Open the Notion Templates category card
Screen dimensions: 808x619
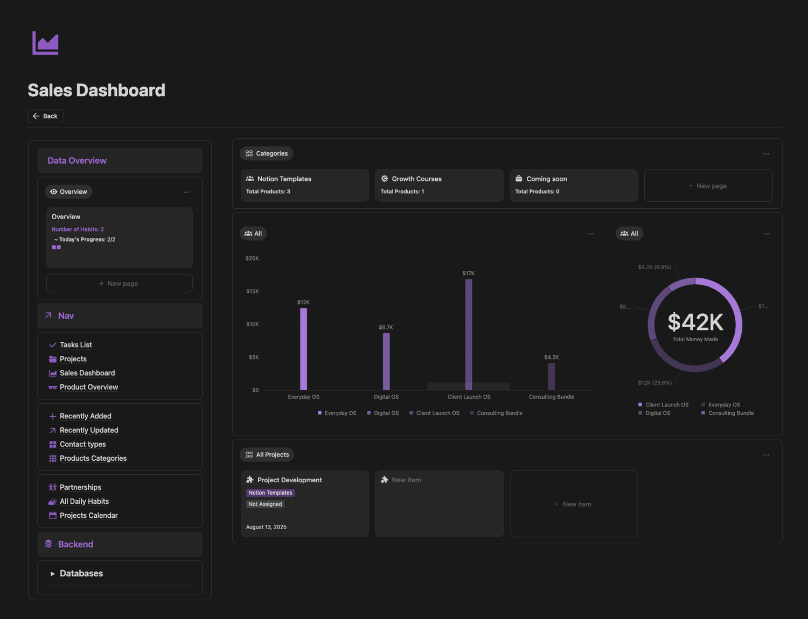pyautogui.click(x=305, y=186)
